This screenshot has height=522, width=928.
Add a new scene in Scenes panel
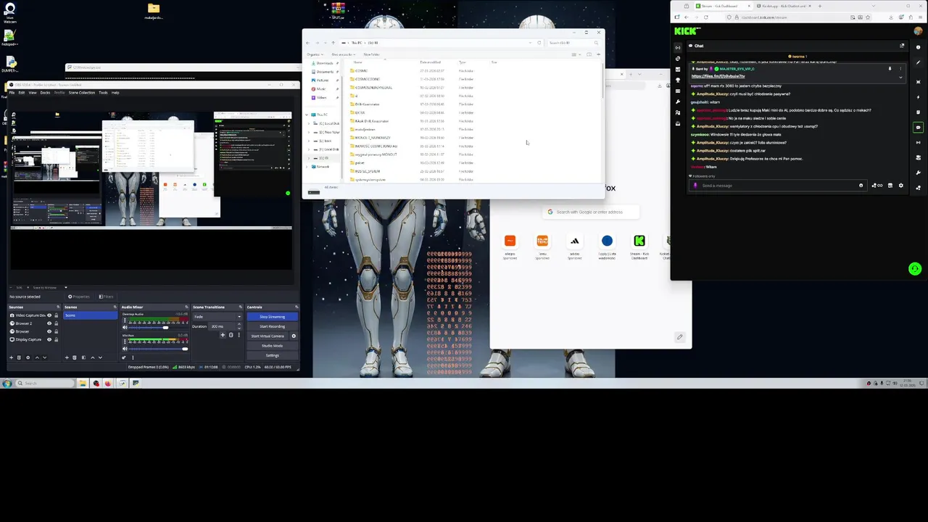(x=67, y=357)
